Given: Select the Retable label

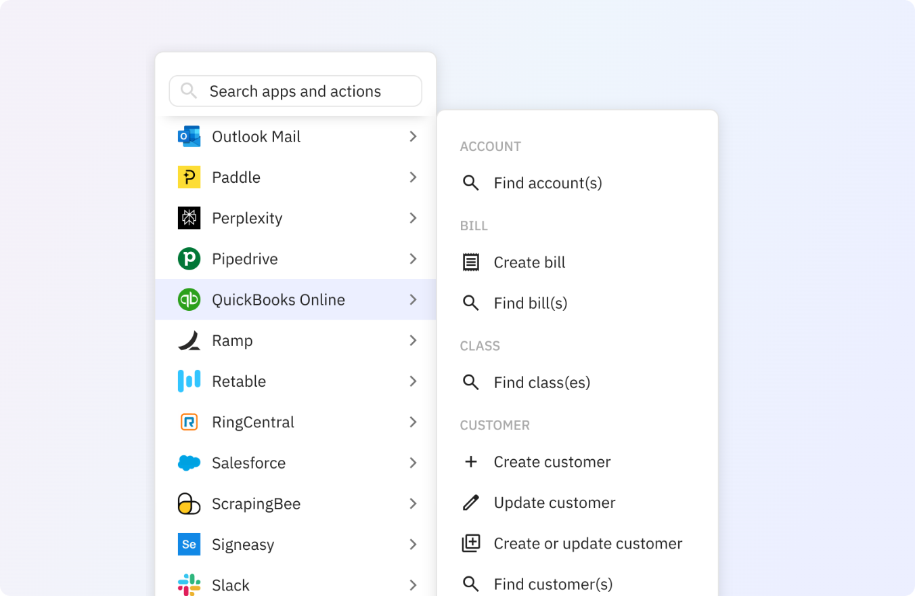Looking at the screenshot, I should tap(239, 381).
